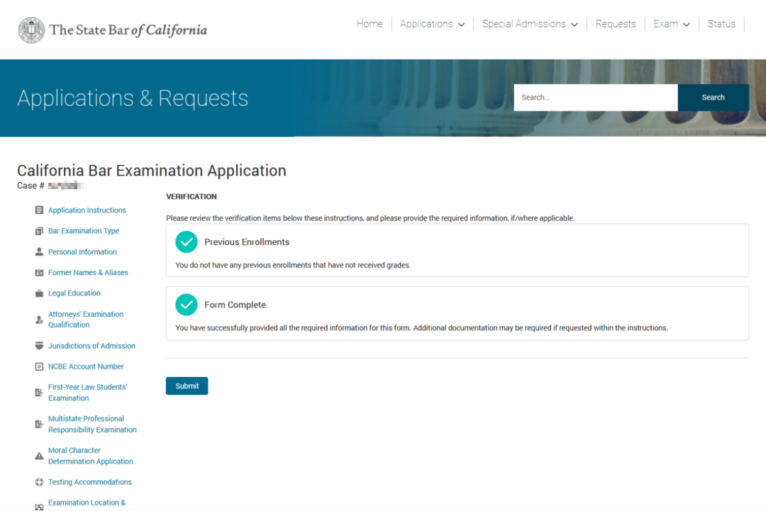766x511 pixels.
Task: Click the Moral Character warning triangle icon
Action: (39, 456)
